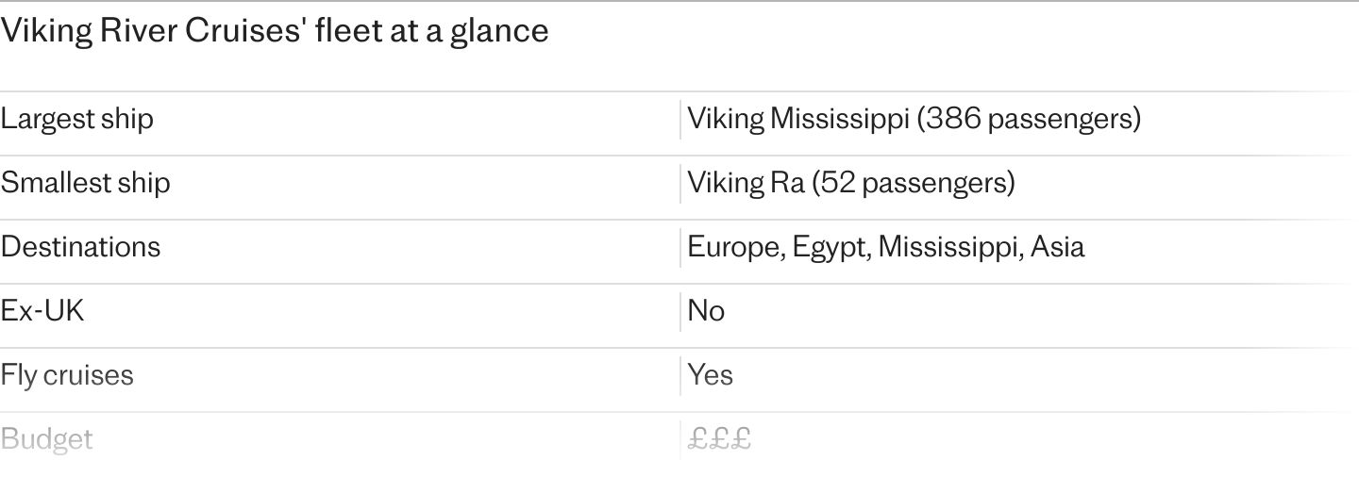Image resolution: width=1359 pixels, height=477 pixels.
Task: Select the 'Destinations' row label
Action: click(80, 247)
